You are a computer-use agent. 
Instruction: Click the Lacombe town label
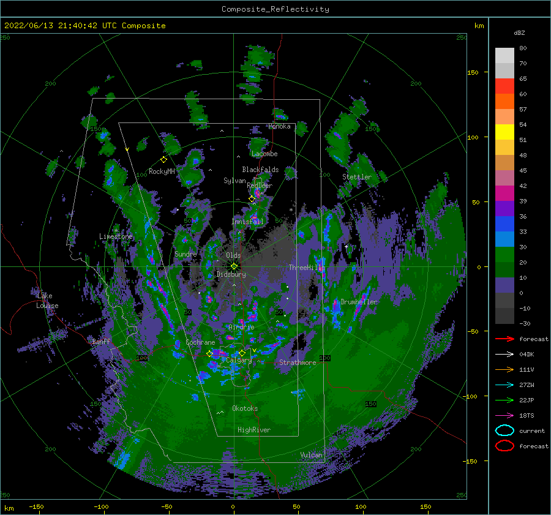click(x=264, y=154)
